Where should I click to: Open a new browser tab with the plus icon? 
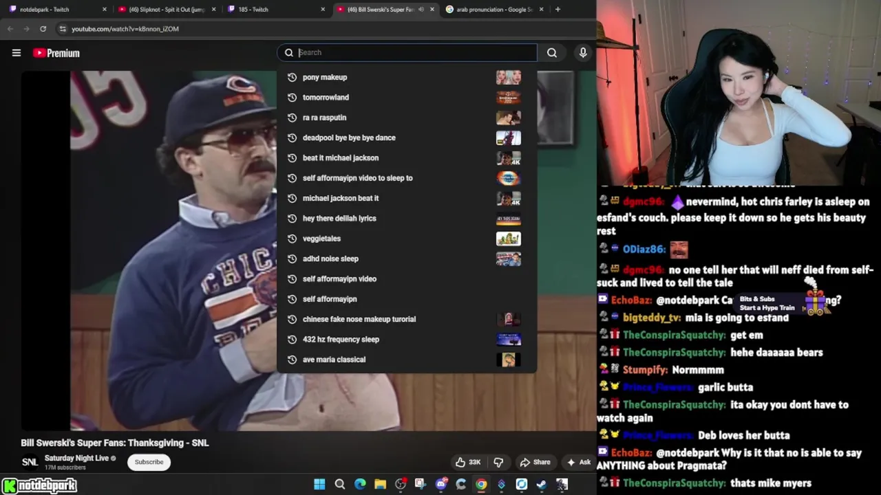[x=558, y=10]
